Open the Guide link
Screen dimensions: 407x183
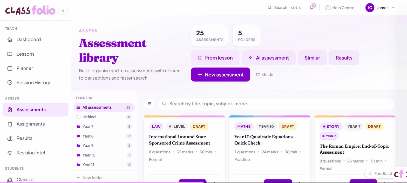265,75
